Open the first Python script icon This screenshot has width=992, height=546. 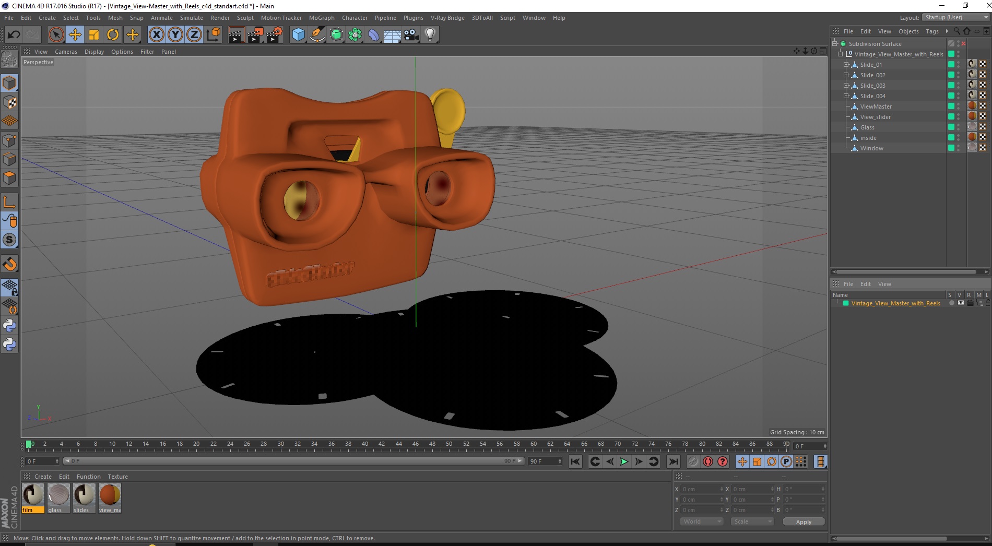coord(9,326)
